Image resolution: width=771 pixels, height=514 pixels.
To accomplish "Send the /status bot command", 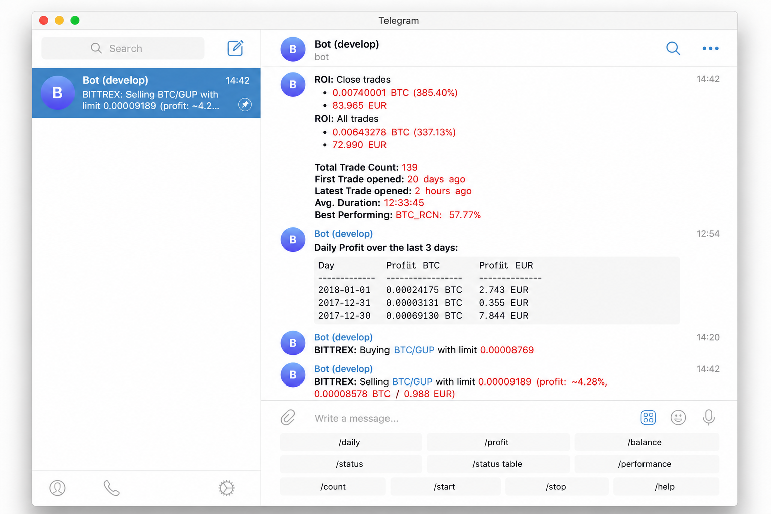I will coord(350,464).
